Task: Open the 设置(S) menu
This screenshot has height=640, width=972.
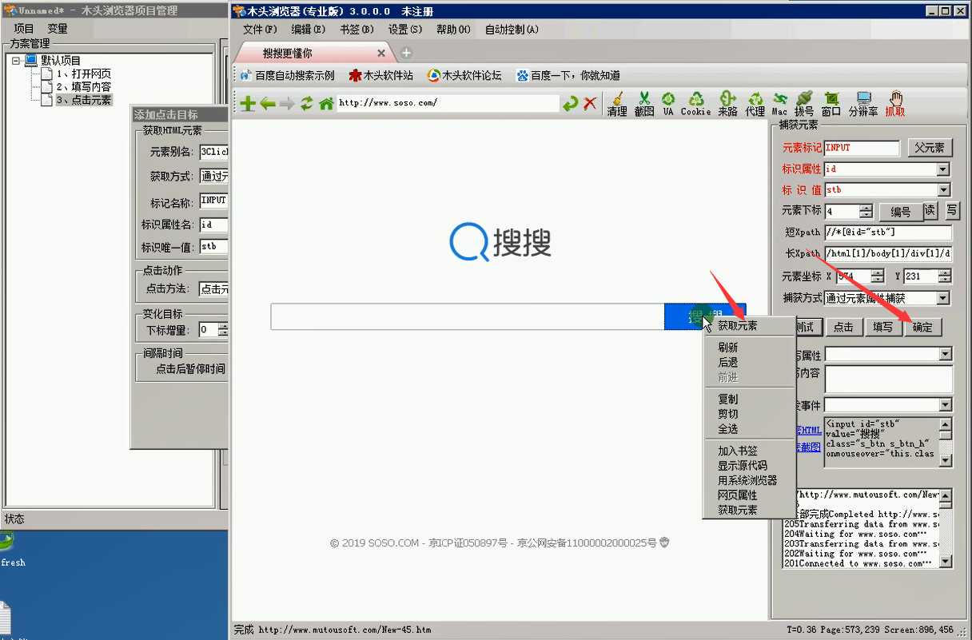Action: [405, 30]
